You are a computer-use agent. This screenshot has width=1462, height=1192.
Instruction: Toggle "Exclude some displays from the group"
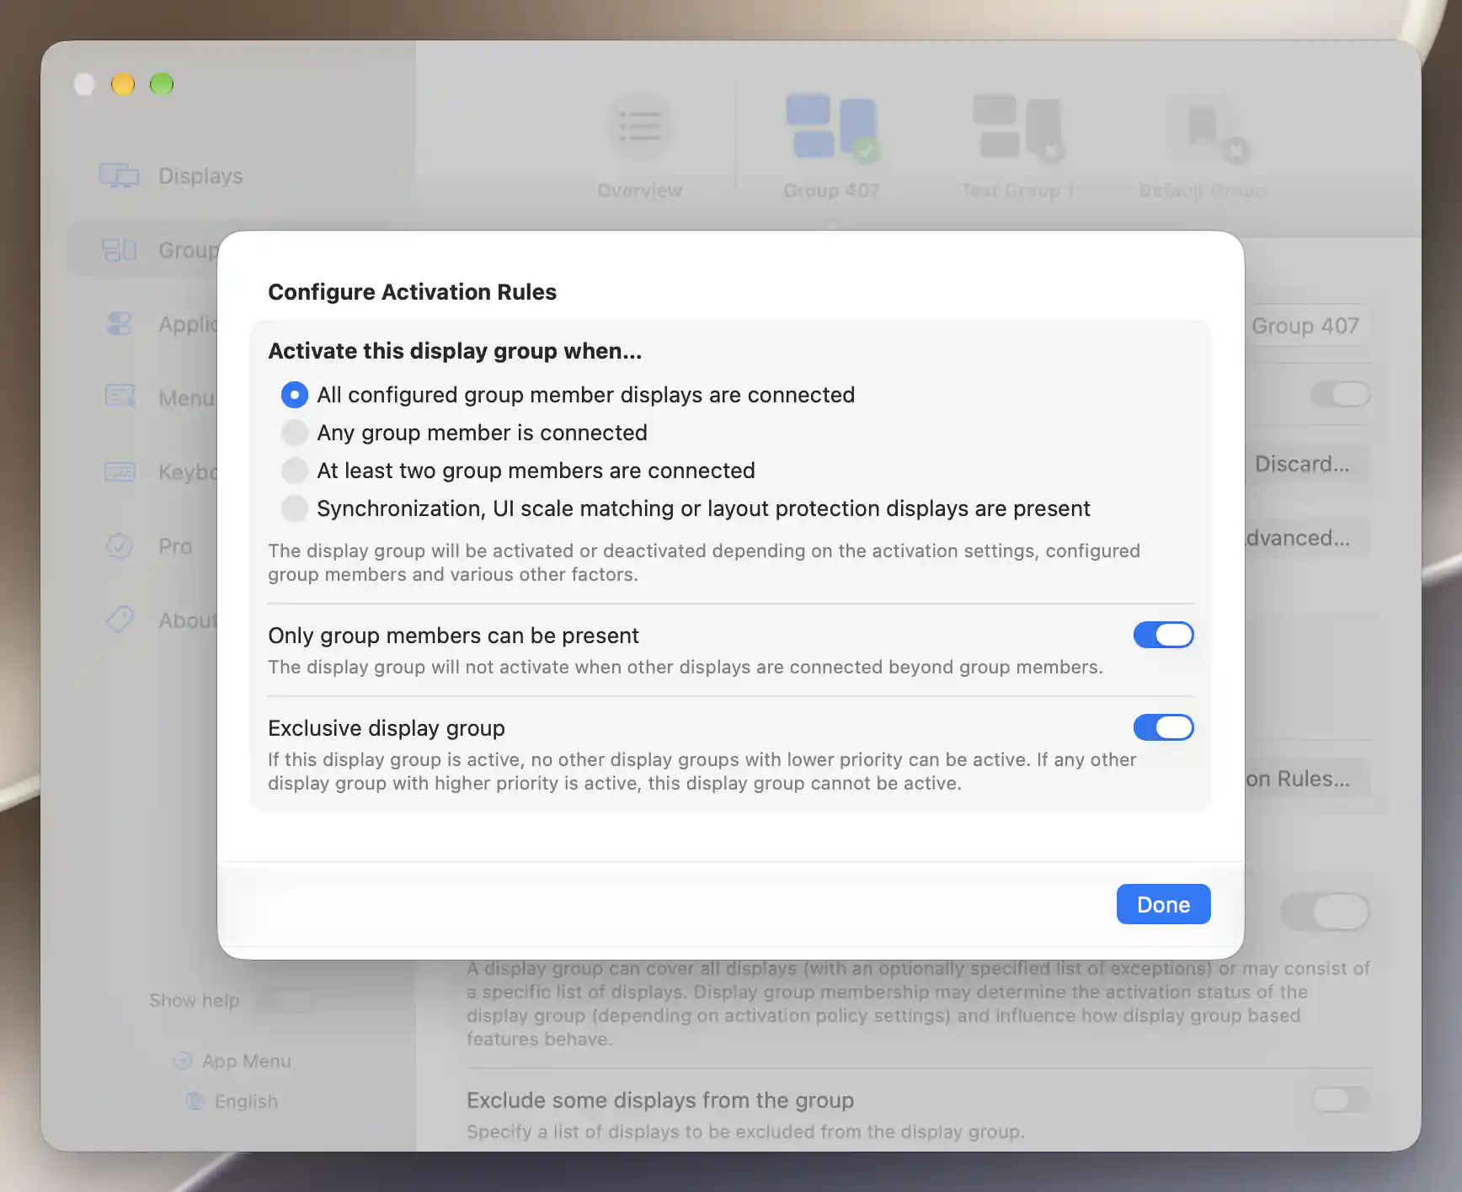coord(1341,1099)
